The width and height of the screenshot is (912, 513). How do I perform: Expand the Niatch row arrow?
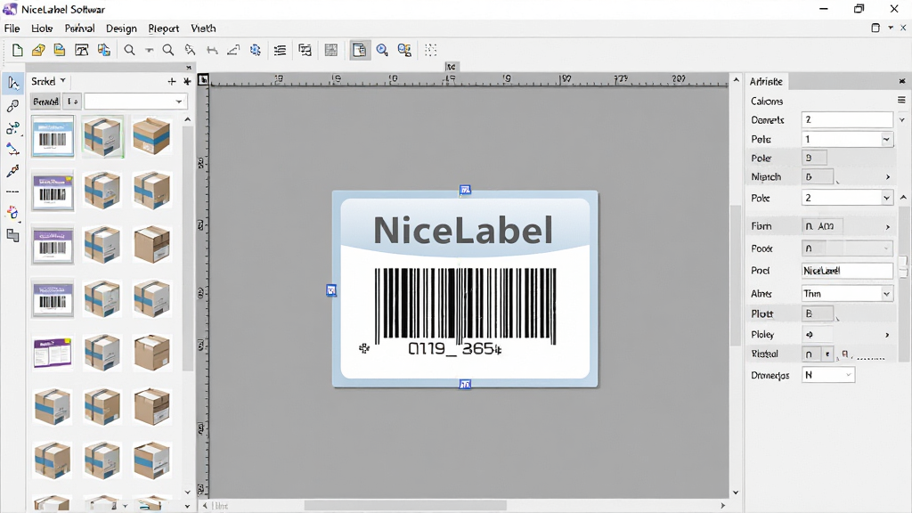tap(888, 177)
